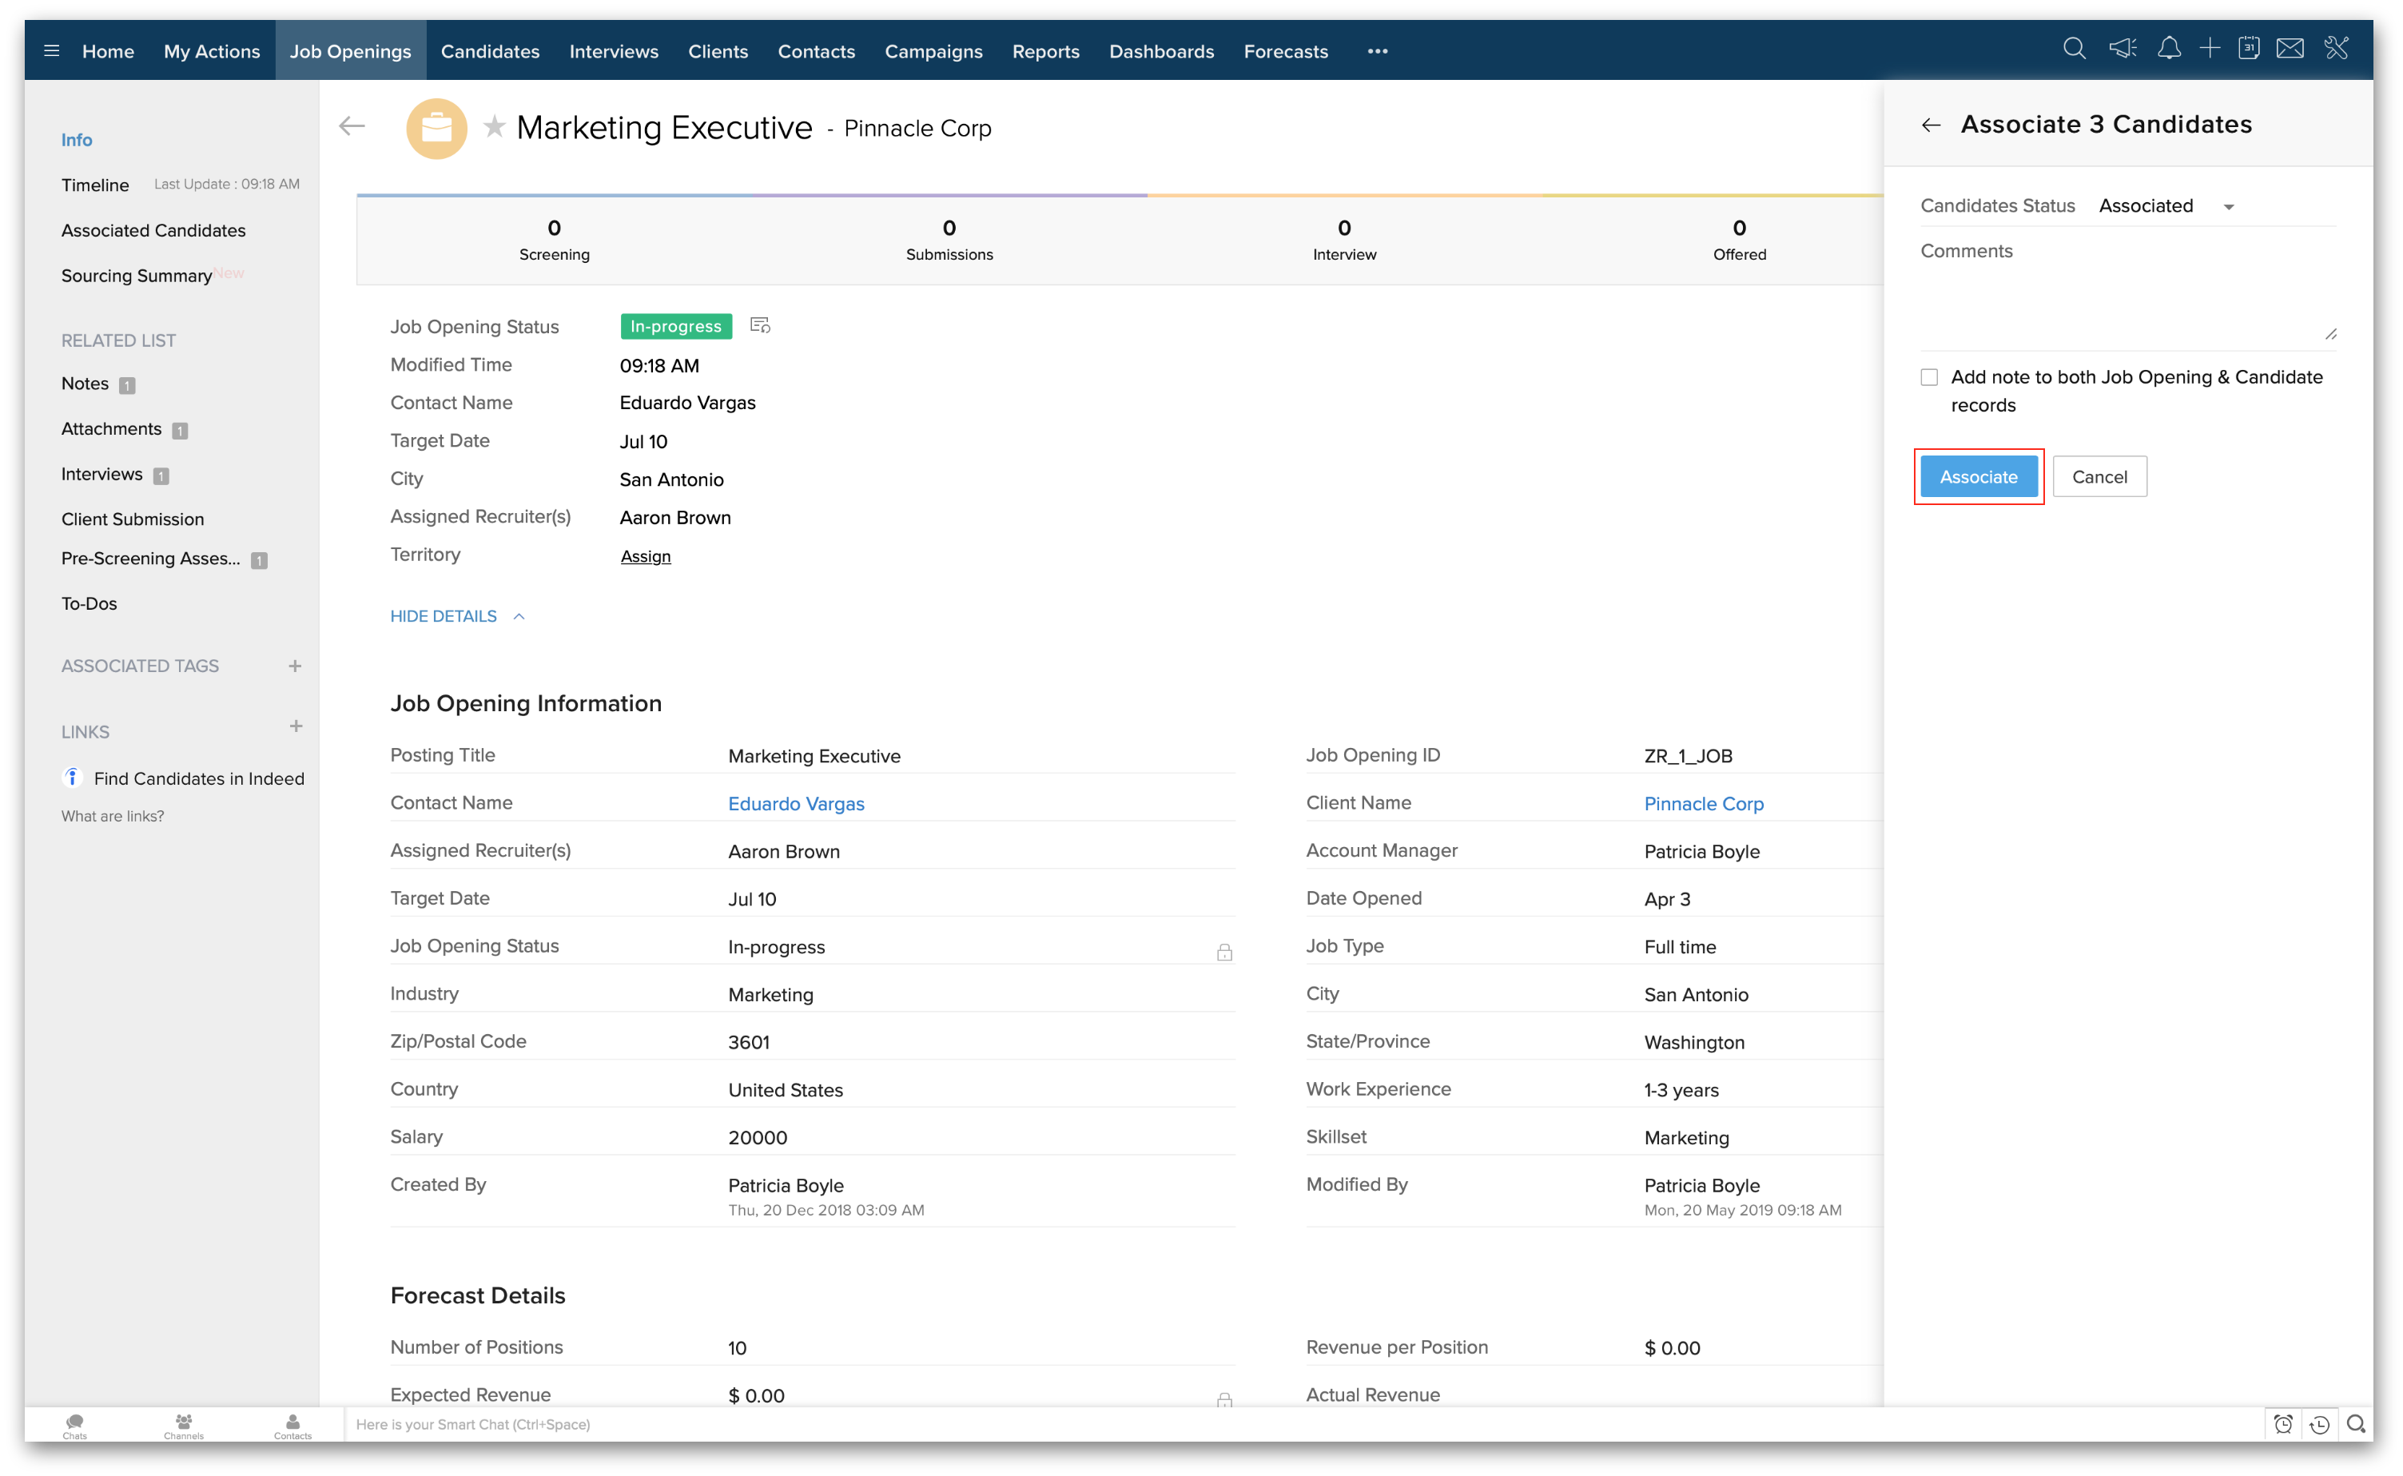This screenshot has height=1476, width=2403.
Task: Star the Marketing Executive job opening
Action: (495, 127)
